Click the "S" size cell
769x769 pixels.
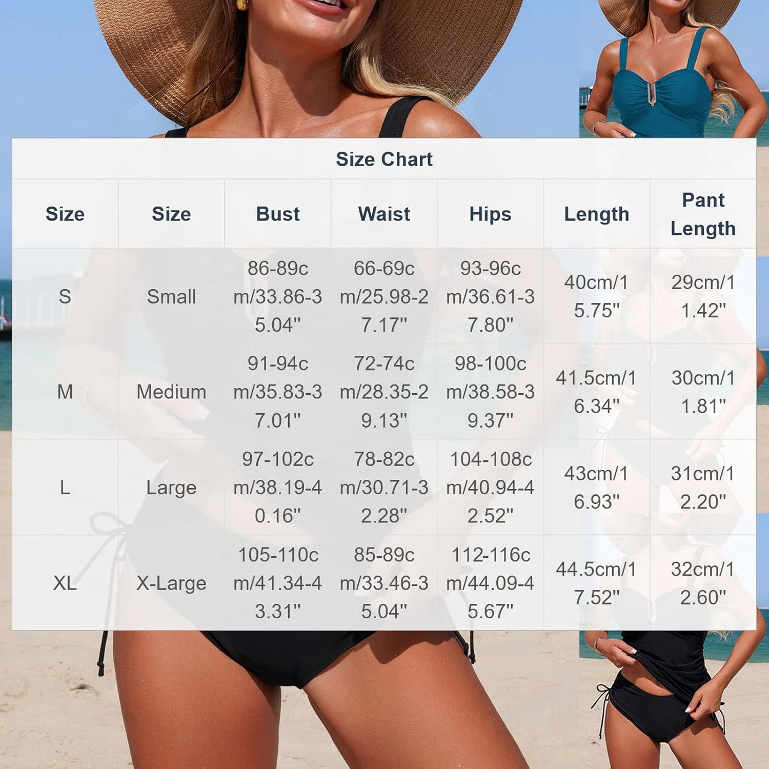[65, 296]
